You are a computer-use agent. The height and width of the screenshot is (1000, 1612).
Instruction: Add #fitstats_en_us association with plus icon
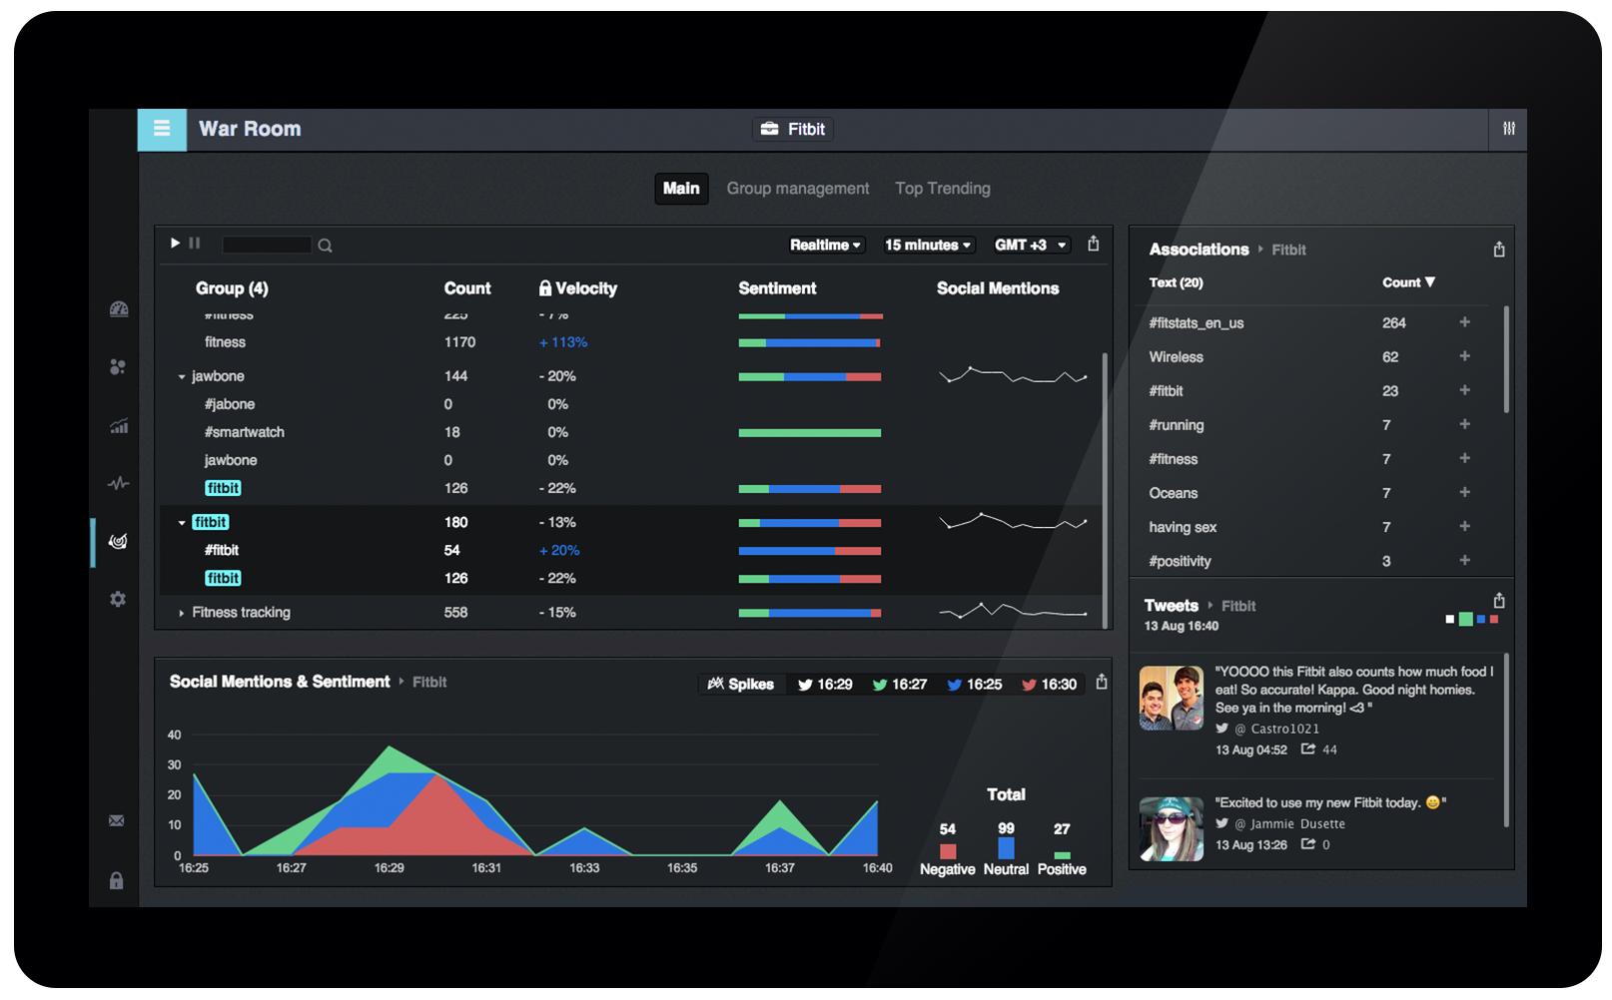(1465, 322)
